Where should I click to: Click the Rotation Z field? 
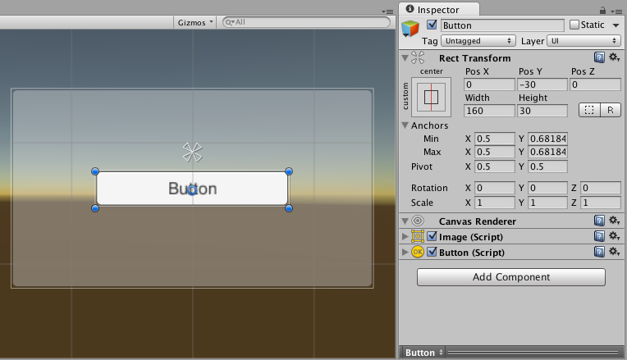coord(600,188)
